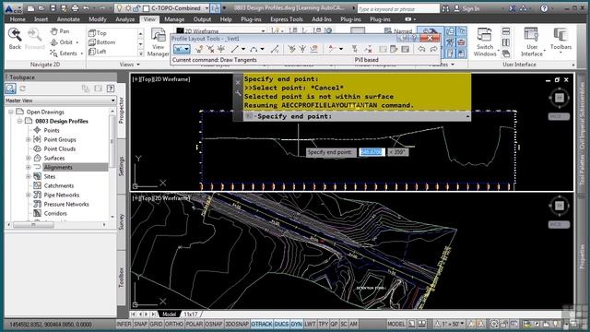The image size is (590, 332).
Task: Open the Toolbars menu icon
Action: pyautogui.click(x=560, y=39)
